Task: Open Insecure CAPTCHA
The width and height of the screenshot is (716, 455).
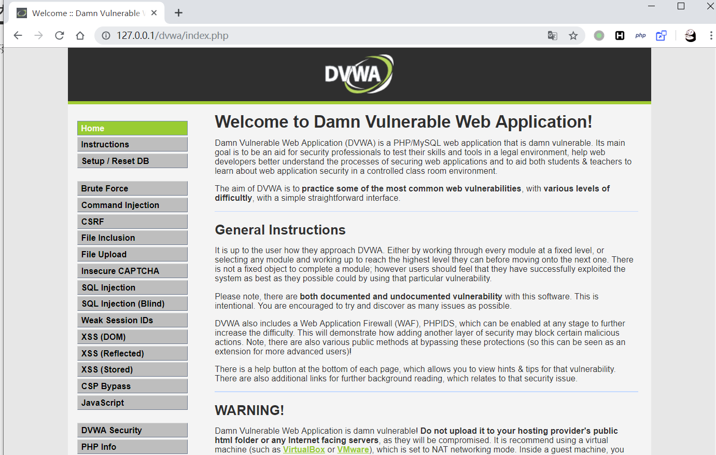Action: (x=132, y=271)
